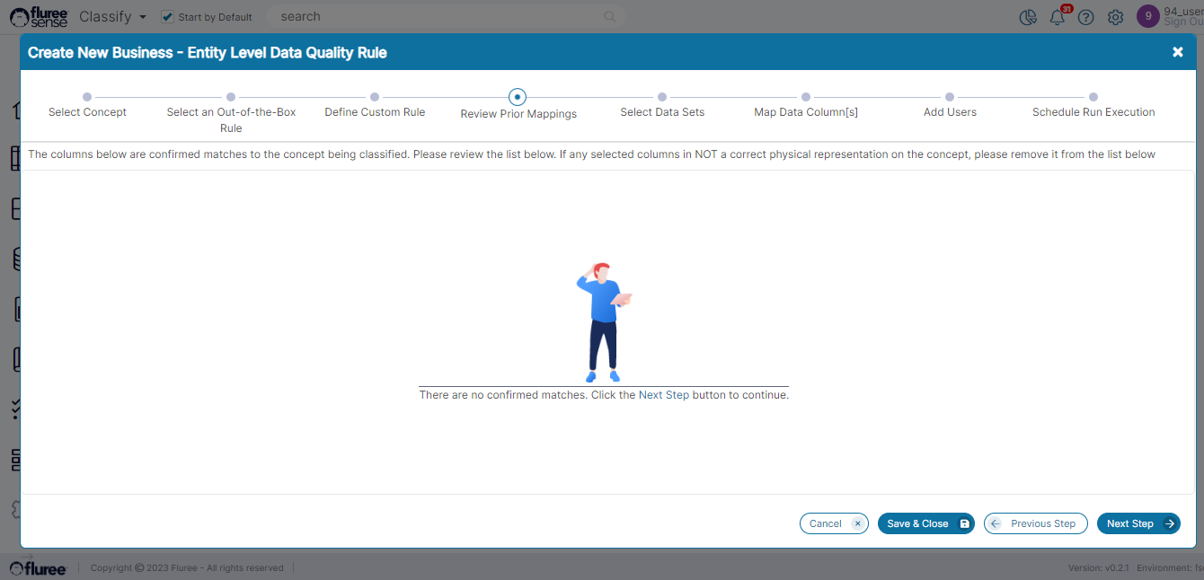Close the Create New Business dialog

pos(1177,52)
